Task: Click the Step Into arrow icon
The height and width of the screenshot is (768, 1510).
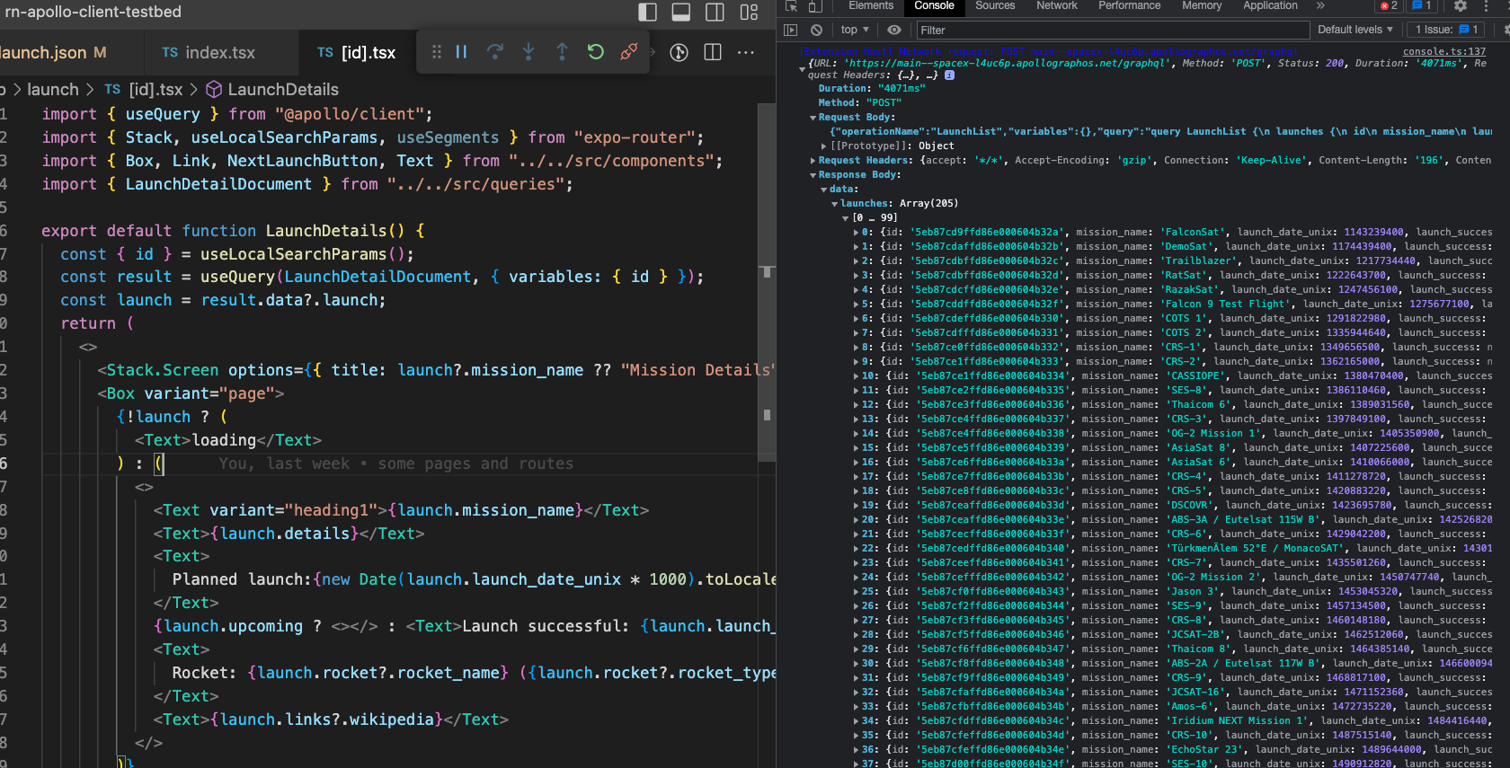Action: [x=528, y=52]
